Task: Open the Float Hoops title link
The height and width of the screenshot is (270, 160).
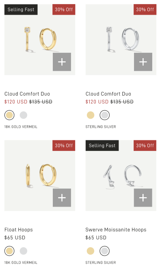Action: [19, 230]
